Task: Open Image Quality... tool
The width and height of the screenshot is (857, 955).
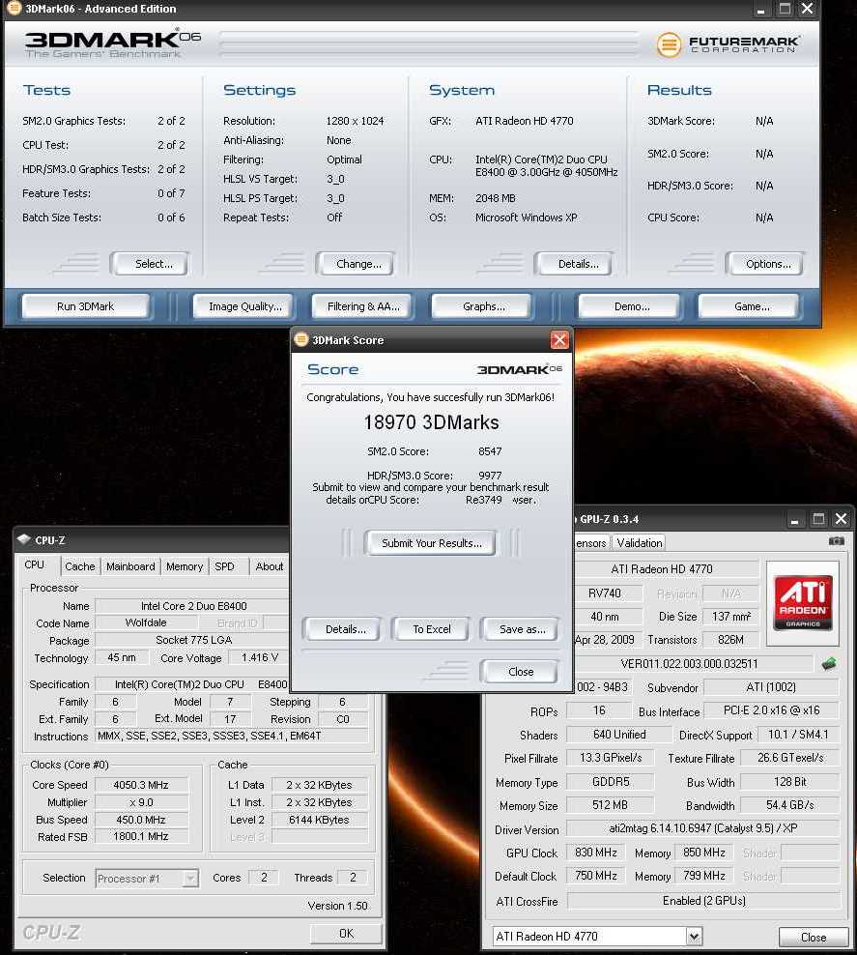Action: click(x=243, y=306)
